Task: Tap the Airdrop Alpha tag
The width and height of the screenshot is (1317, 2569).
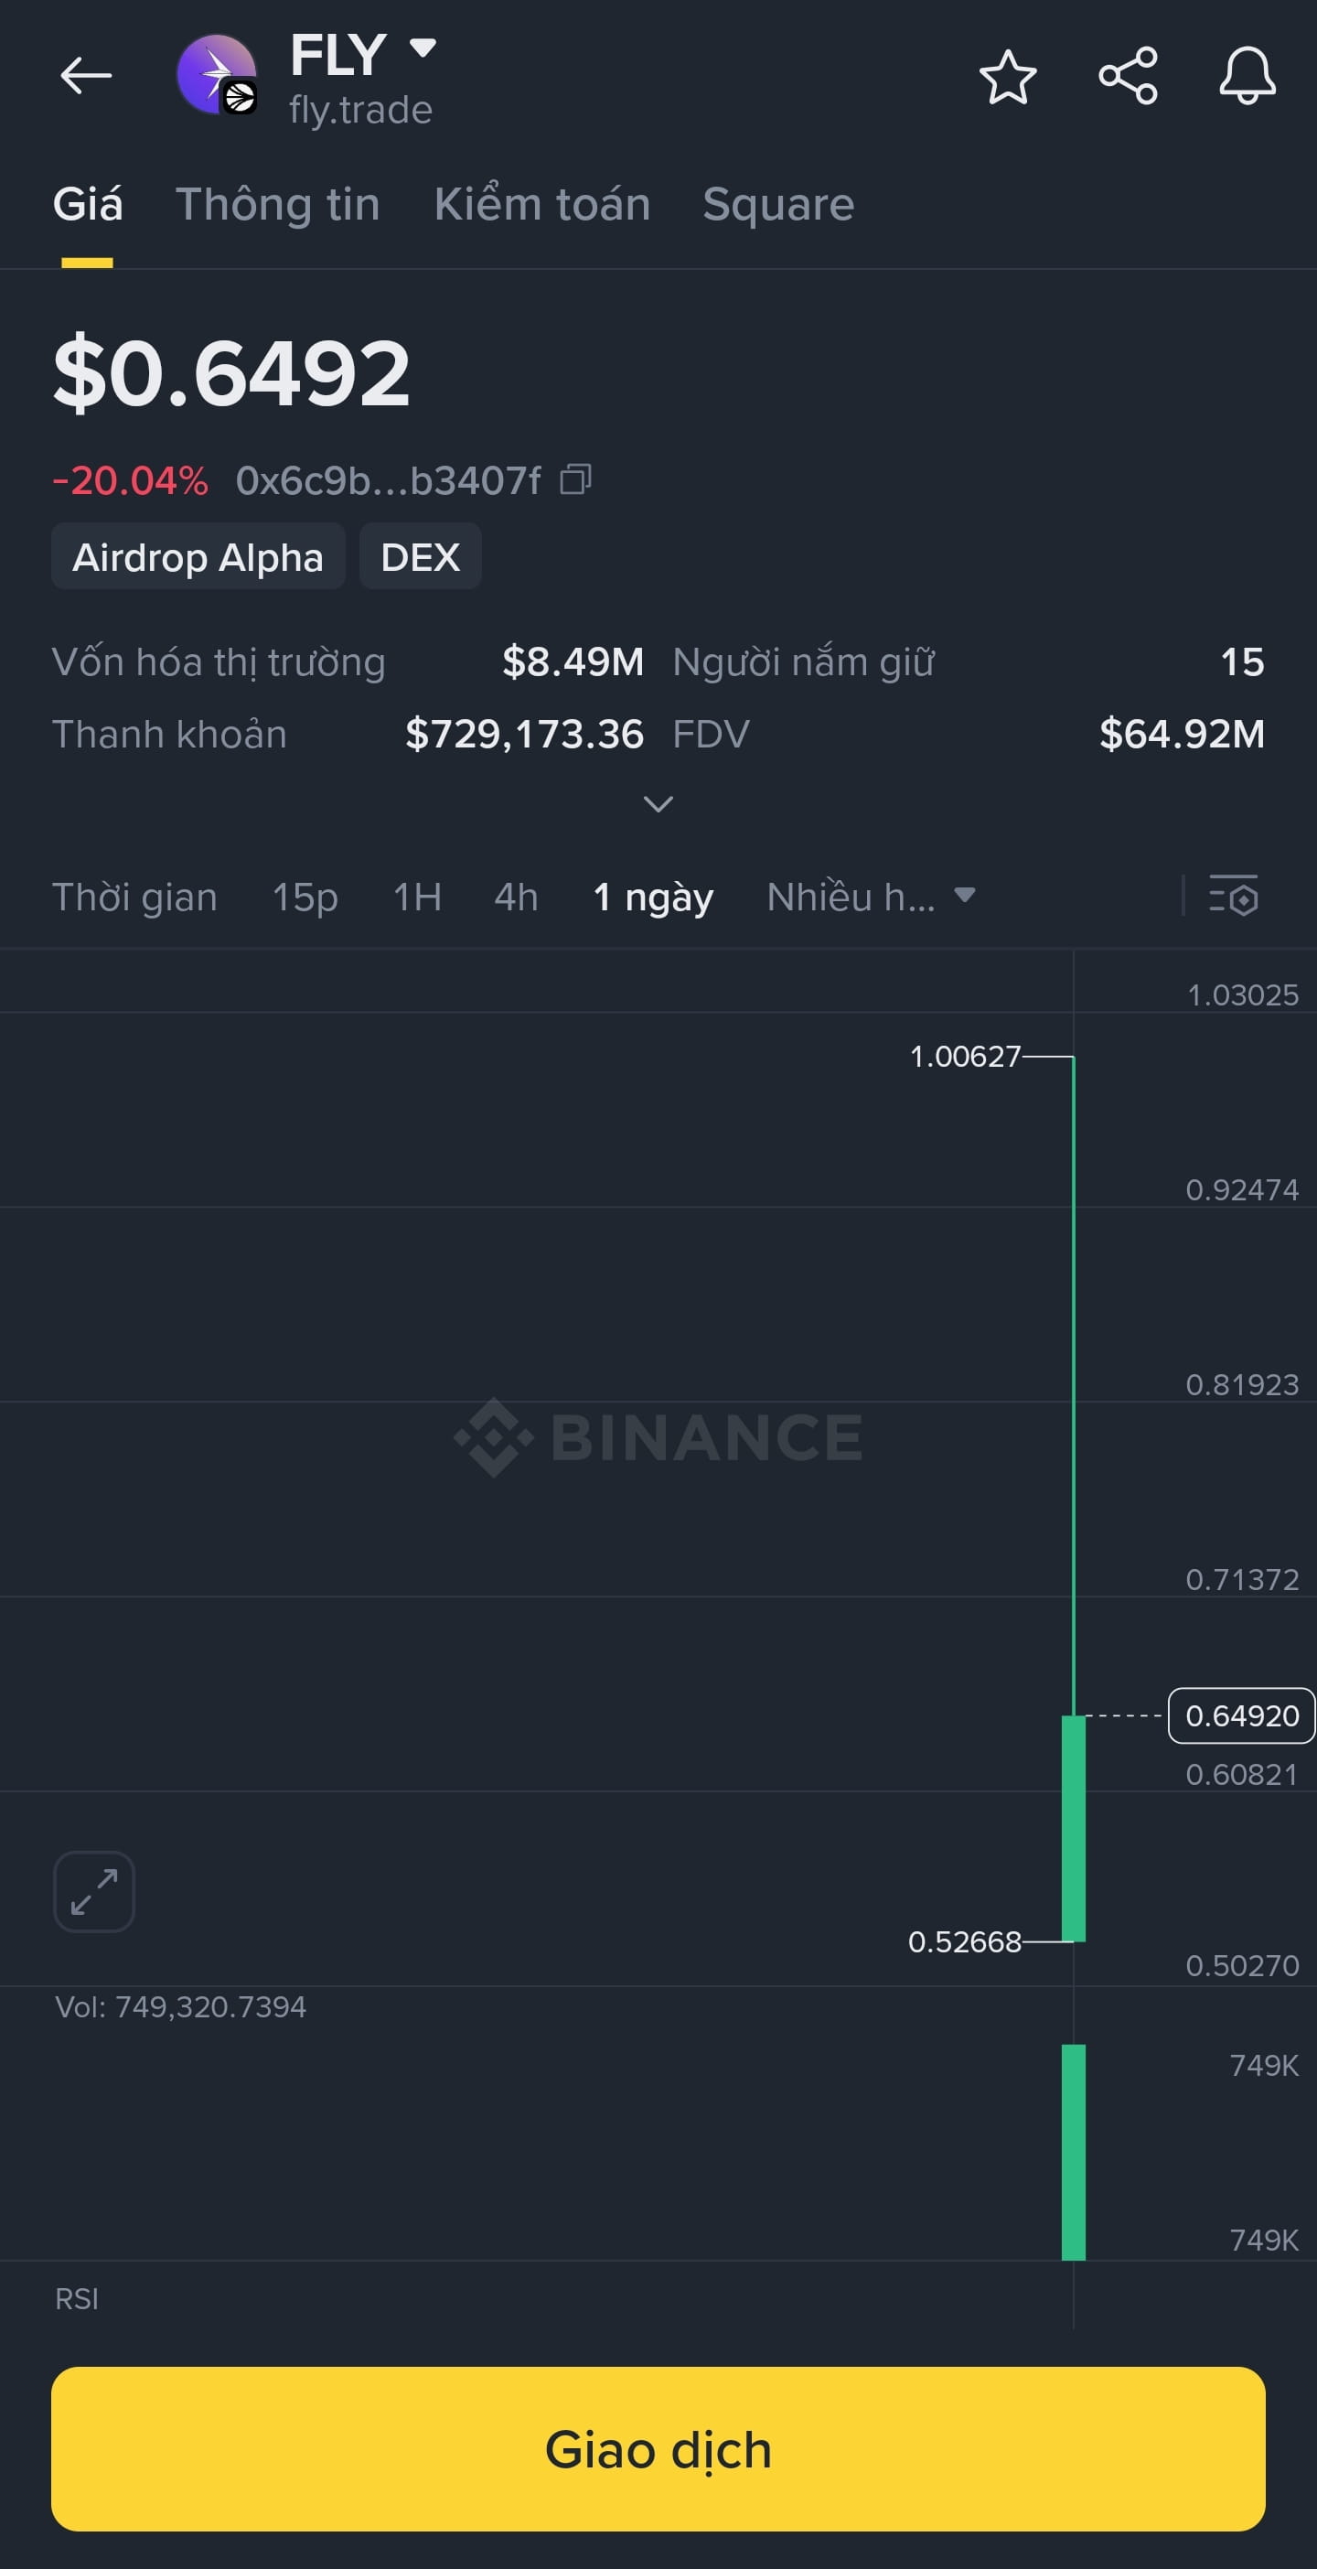Action: click(198, 556)
